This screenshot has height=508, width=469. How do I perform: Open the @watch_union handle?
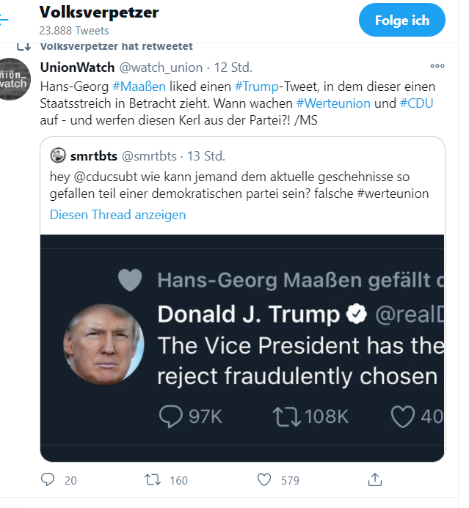click(x=161, y=67)
